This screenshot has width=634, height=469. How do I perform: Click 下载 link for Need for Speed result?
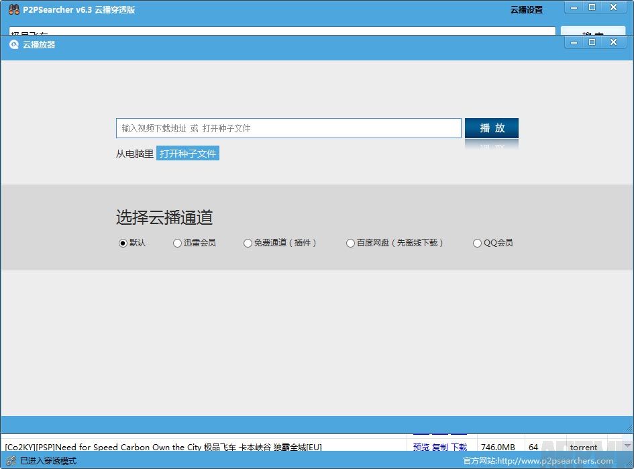(459, 447)
